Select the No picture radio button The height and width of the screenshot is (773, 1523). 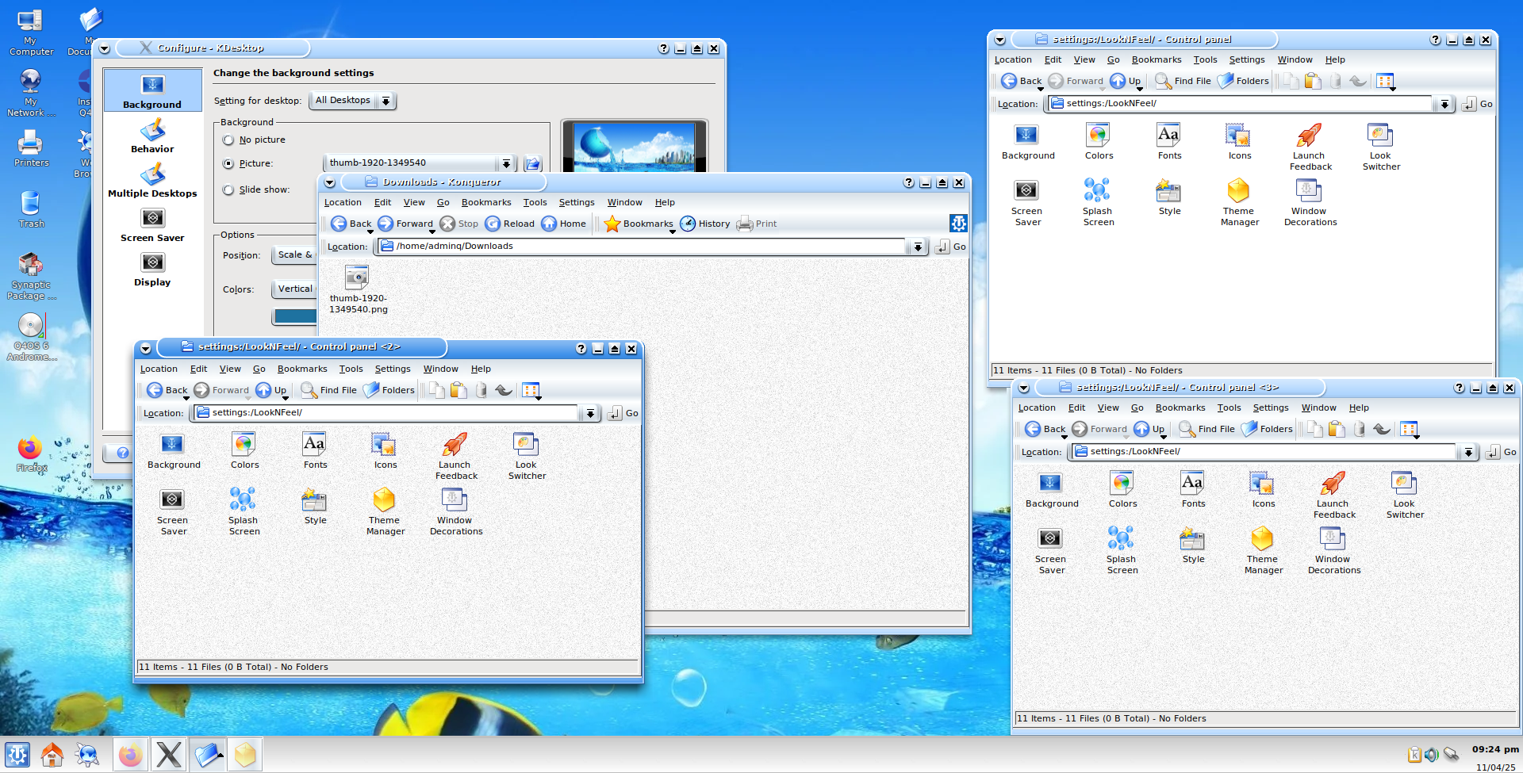coord(228,140)
